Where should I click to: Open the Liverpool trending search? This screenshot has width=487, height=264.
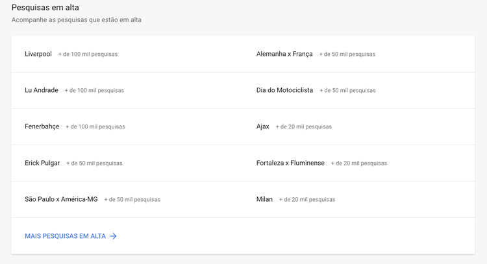(38, 54)
